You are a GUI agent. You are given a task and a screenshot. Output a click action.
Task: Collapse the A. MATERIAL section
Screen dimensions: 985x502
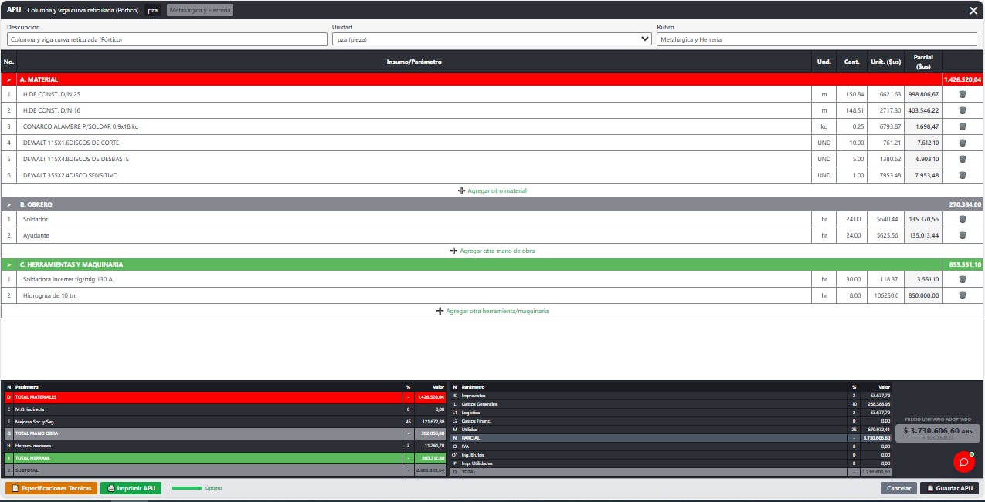tap(9, 79)
